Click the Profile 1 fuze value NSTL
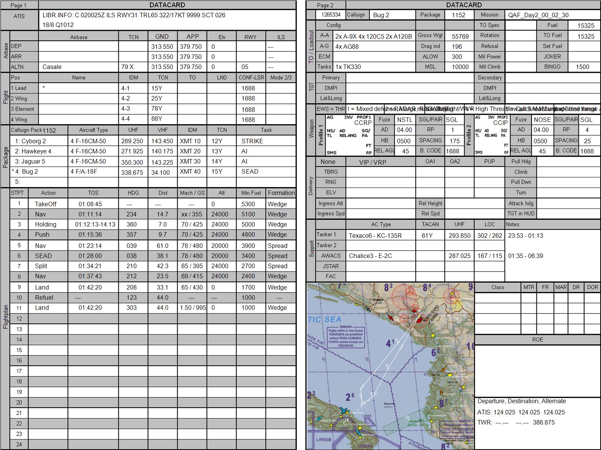Screen dimensions: 601x450 (x=405, y=120)
